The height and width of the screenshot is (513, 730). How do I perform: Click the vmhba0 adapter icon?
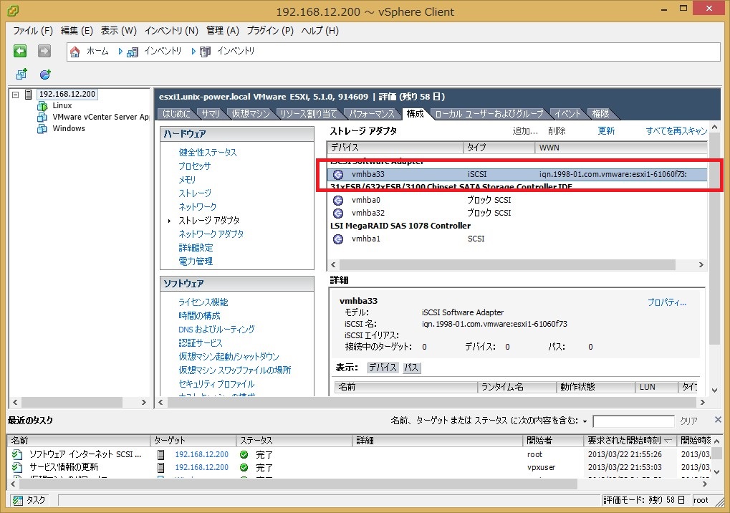click(338, 200)
